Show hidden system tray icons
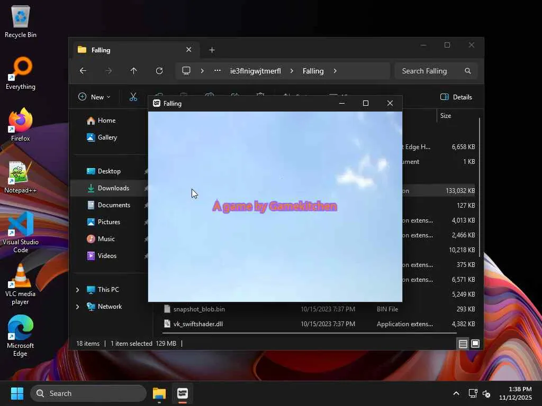Screen dimensions: 542x406 pyautogui.click(x=456, y=393)
